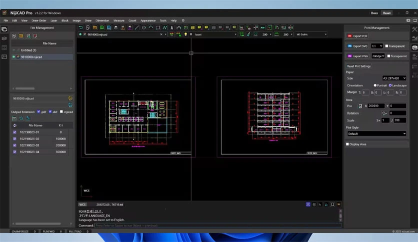Screen dimensions: 418x242
Task: Open the Draw Order menu
Action: 39,20
